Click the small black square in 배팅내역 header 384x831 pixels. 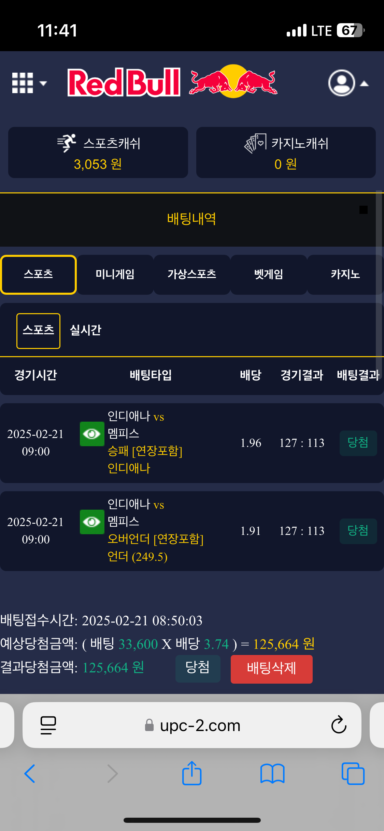tap(364, 210)
